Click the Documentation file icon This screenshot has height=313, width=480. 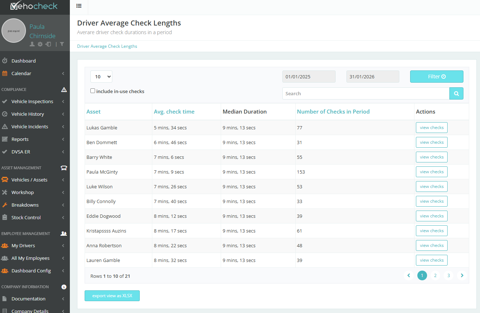click(5, 299)
